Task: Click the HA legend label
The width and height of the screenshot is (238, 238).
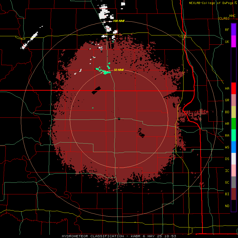Action: 227,89
